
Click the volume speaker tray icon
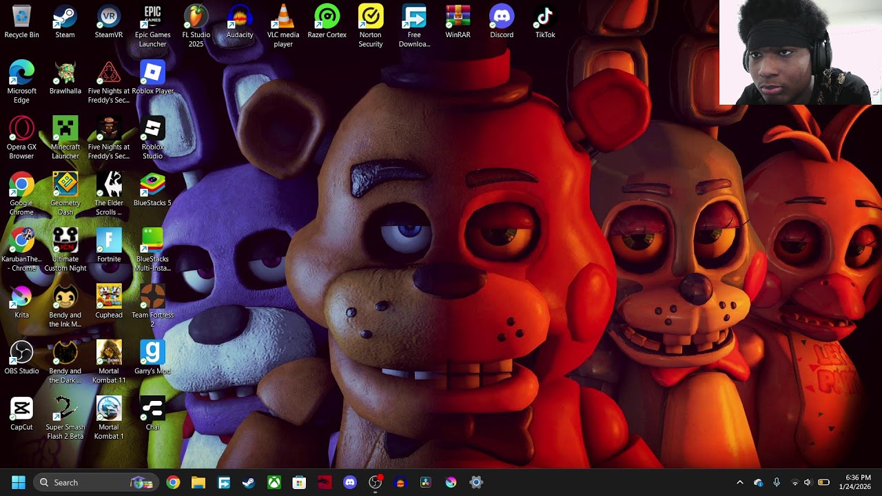pos(808,482)
